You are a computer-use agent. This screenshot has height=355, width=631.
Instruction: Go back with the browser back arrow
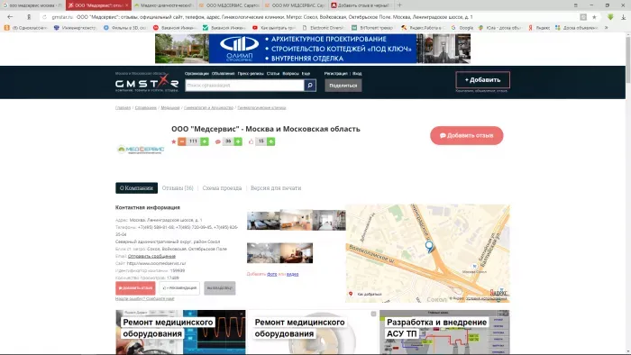[x=10, y=17]
